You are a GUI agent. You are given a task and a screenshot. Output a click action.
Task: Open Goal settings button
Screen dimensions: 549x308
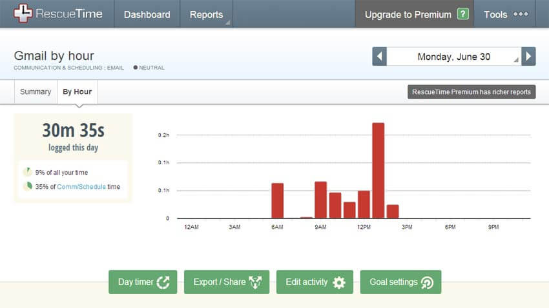400,282
